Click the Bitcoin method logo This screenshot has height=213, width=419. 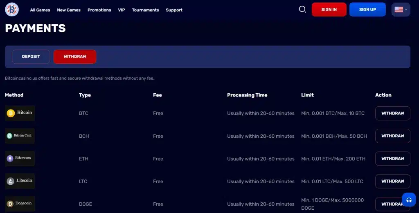pos(20,113)
